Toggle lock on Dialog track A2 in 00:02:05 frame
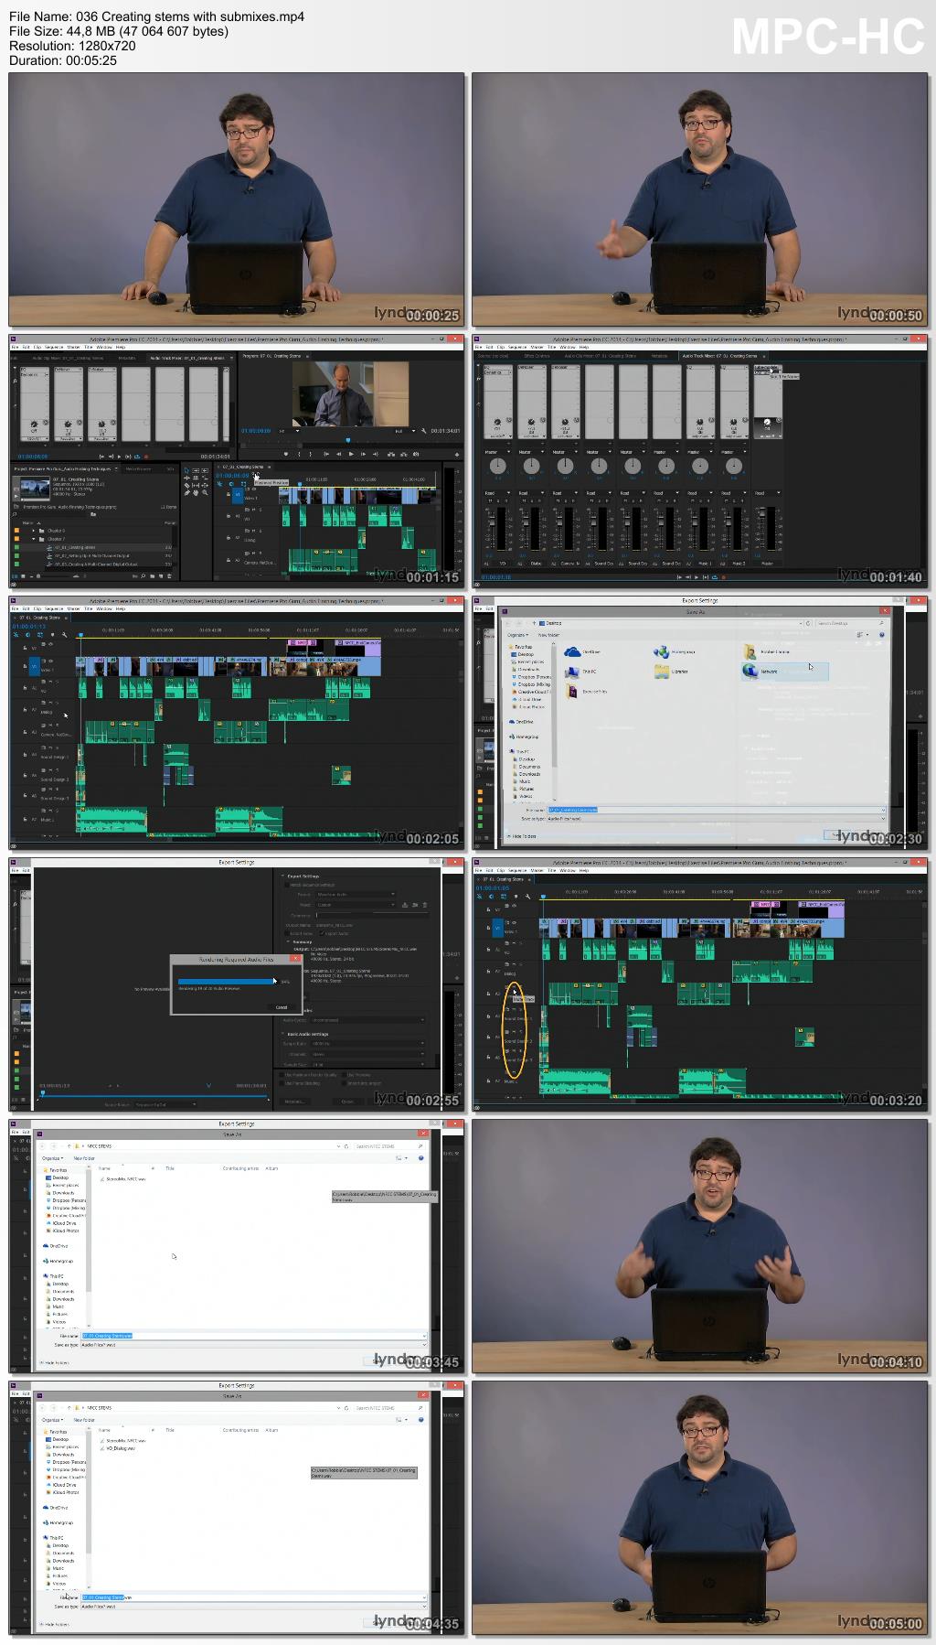 point(25,710)
